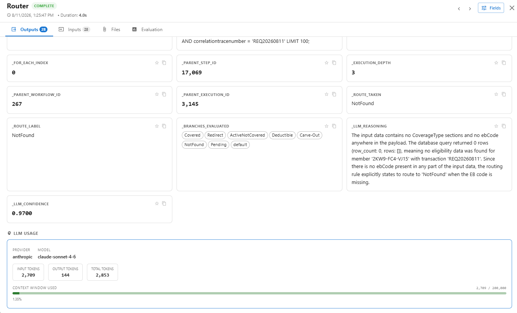
Task: Switch to the Outputs tab
Action: pos(29,30)
